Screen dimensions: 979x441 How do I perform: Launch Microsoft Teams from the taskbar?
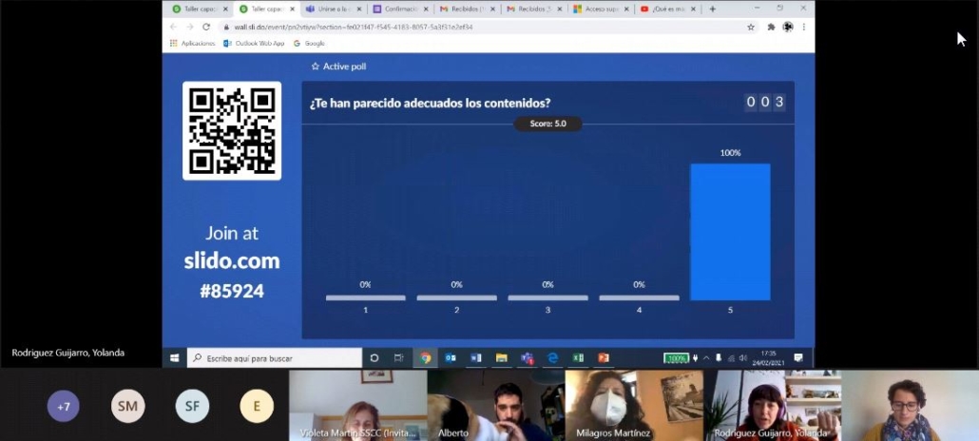click(x=527, y=358)
